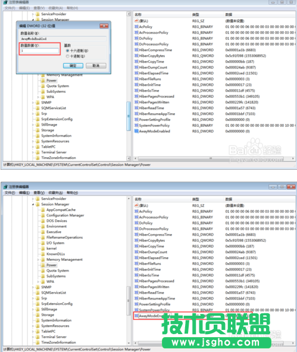The width and height of the screenshot is (297, 352).
Task: Click HiberInitTime value icon in lower window
Action: pyautogui.click(x=136, y=269)
